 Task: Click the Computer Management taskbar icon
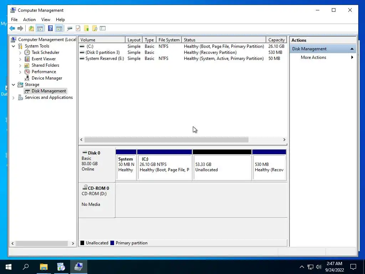tap(78, 267)
